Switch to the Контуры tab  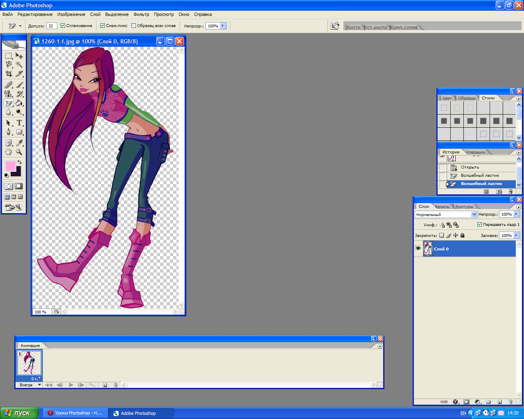pos(464,207)
